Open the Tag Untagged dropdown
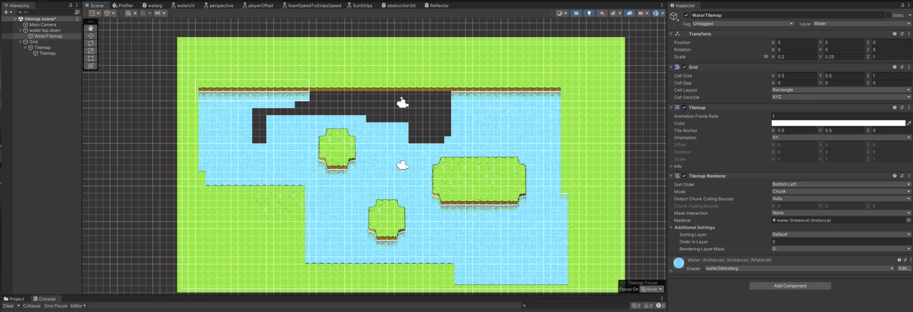This screenshot has width=913, height=312. [742, 24]
